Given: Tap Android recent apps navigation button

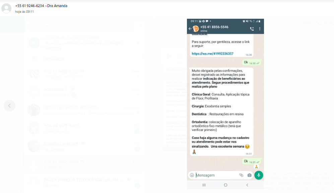Looking at the screenshot, I should tap(204, 185).
